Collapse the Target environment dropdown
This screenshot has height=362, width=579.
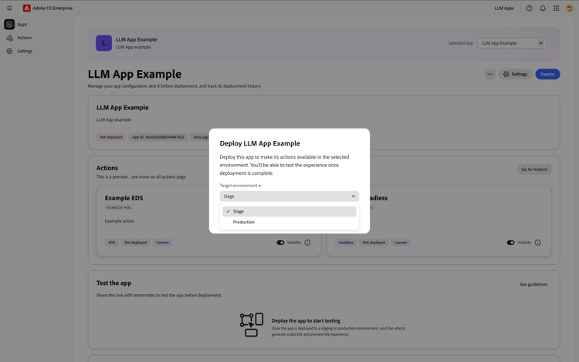tap(289, 196)
